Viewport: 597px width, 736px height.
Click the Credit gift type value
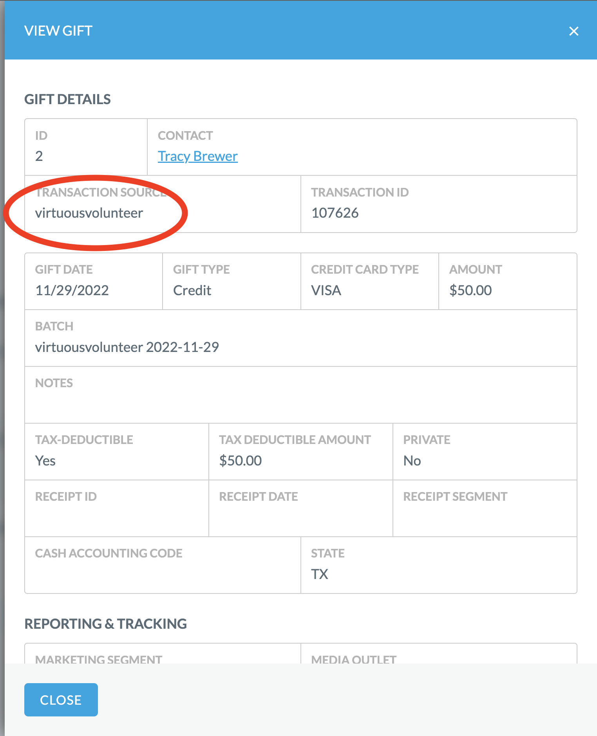click(x=192, y=290)
